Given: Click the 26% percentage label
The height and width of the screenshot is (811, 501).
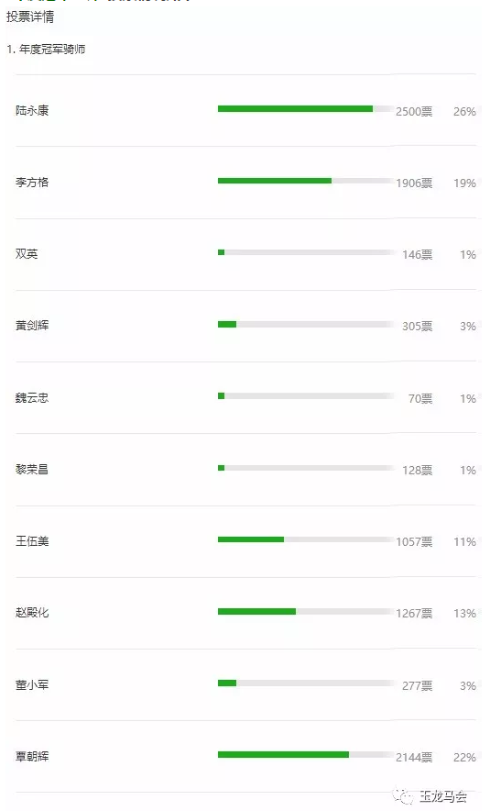Looking at the screenshot, I should click(x=464, y=112).
